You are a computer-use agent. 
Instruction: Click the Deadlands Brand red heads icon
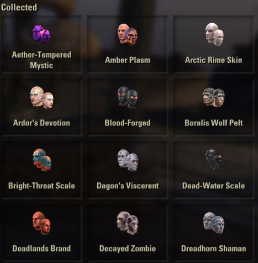[x=41, y=223]
